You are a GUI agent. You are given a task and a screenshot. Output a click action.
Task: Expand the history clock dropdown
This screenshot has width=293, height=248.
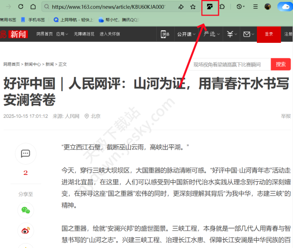[x=240, y=7]
